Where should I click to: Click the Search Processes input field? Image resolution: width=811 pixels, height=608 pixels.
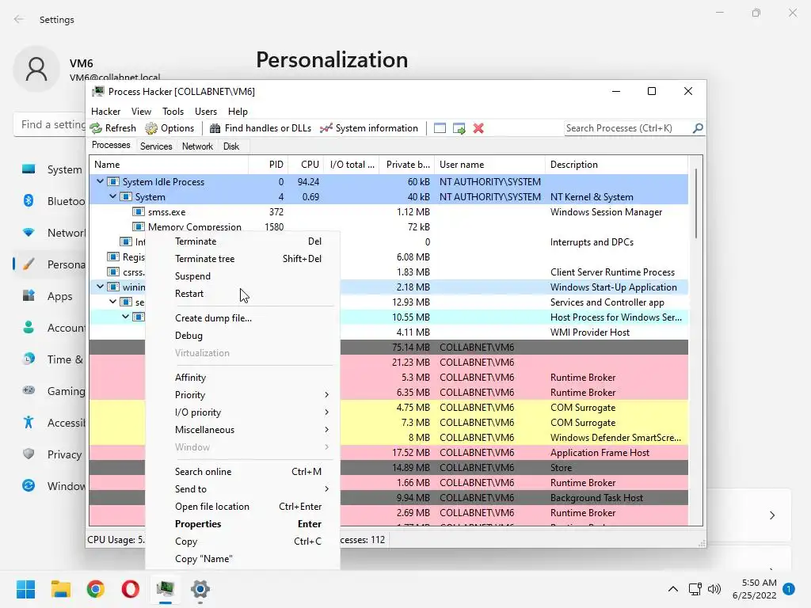628,128
